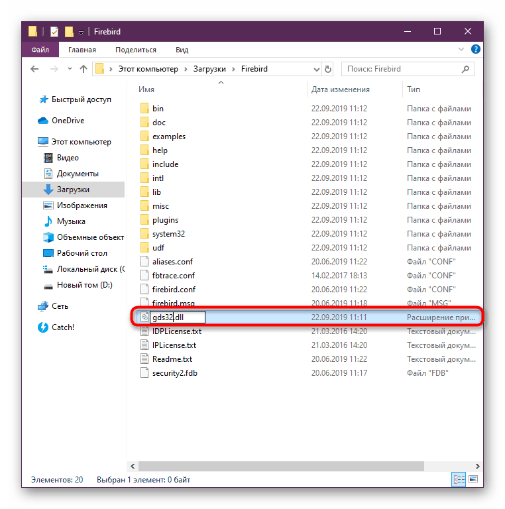Open Видео in the navigation pane

(x=62, y=158)
